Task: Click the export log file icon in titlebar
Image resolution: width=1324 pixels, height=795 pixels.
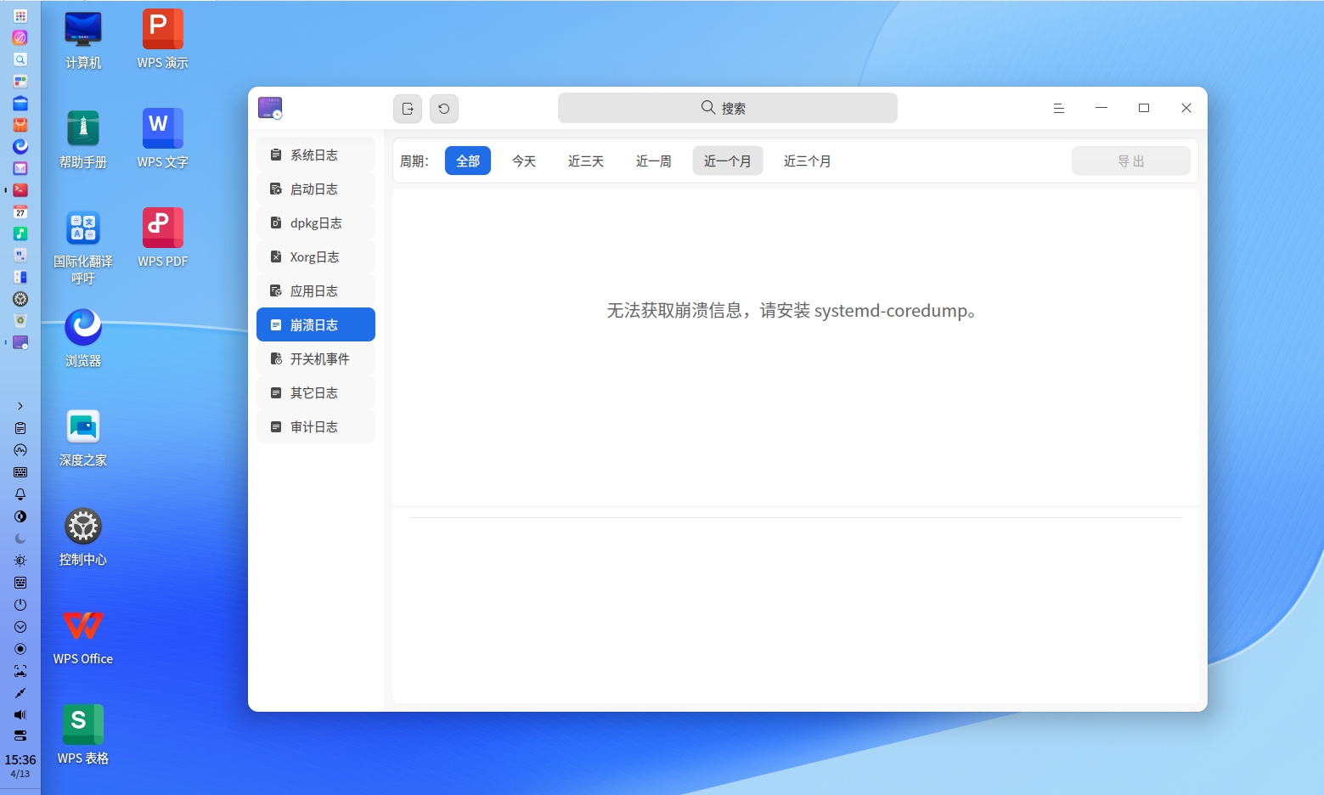Action: pos(408,109)
